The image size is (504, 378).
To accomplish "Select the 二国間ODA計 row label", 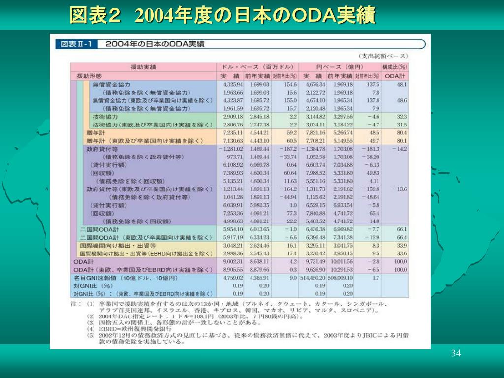I will [99, 229].
